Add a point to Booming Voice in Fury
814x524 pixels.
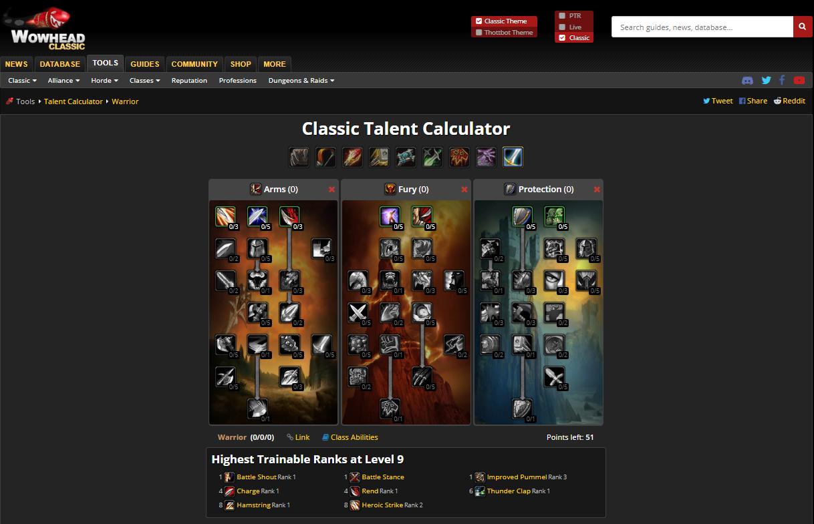point(390,216)
